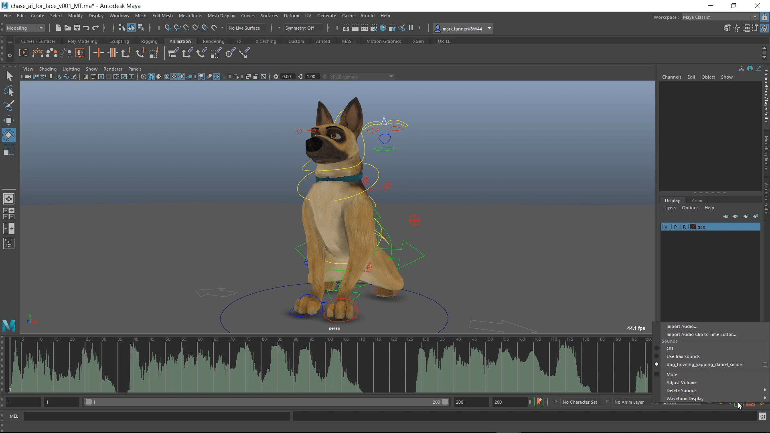Click the Ghost shelf icon
770x433 pixels.
52,53
